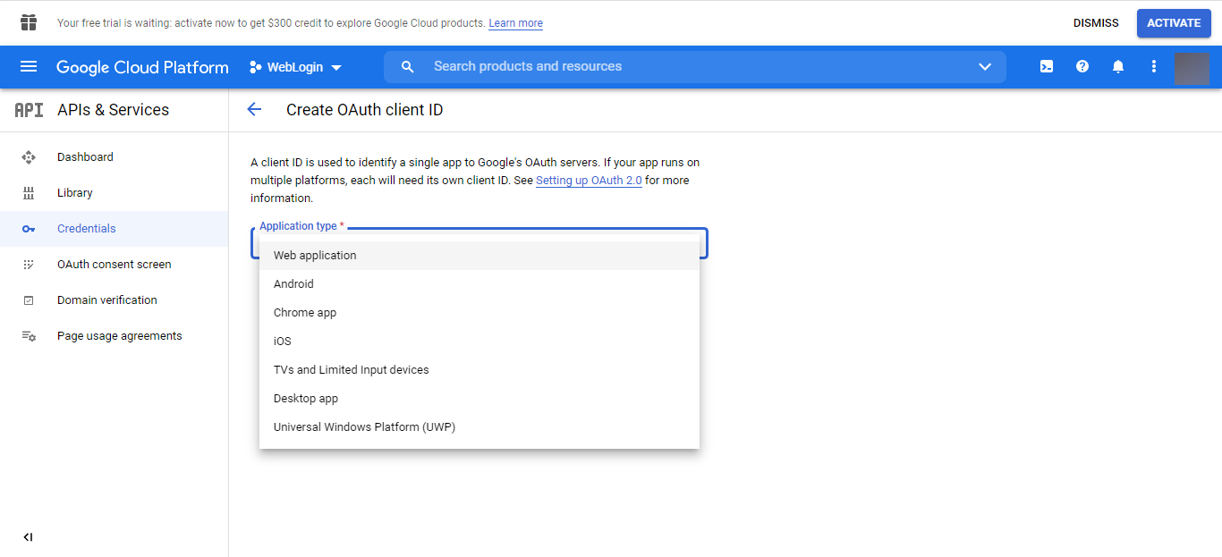Select Universal Windows Platform (UWP)
The height and width of the screenshot is (557, 1222).
[x=479, y=427]
